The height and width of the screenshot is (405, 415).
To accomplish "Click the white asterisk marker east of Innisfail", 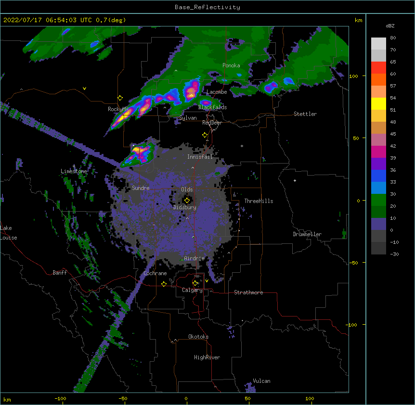I will pyautogui.click(x=242, y=146).
